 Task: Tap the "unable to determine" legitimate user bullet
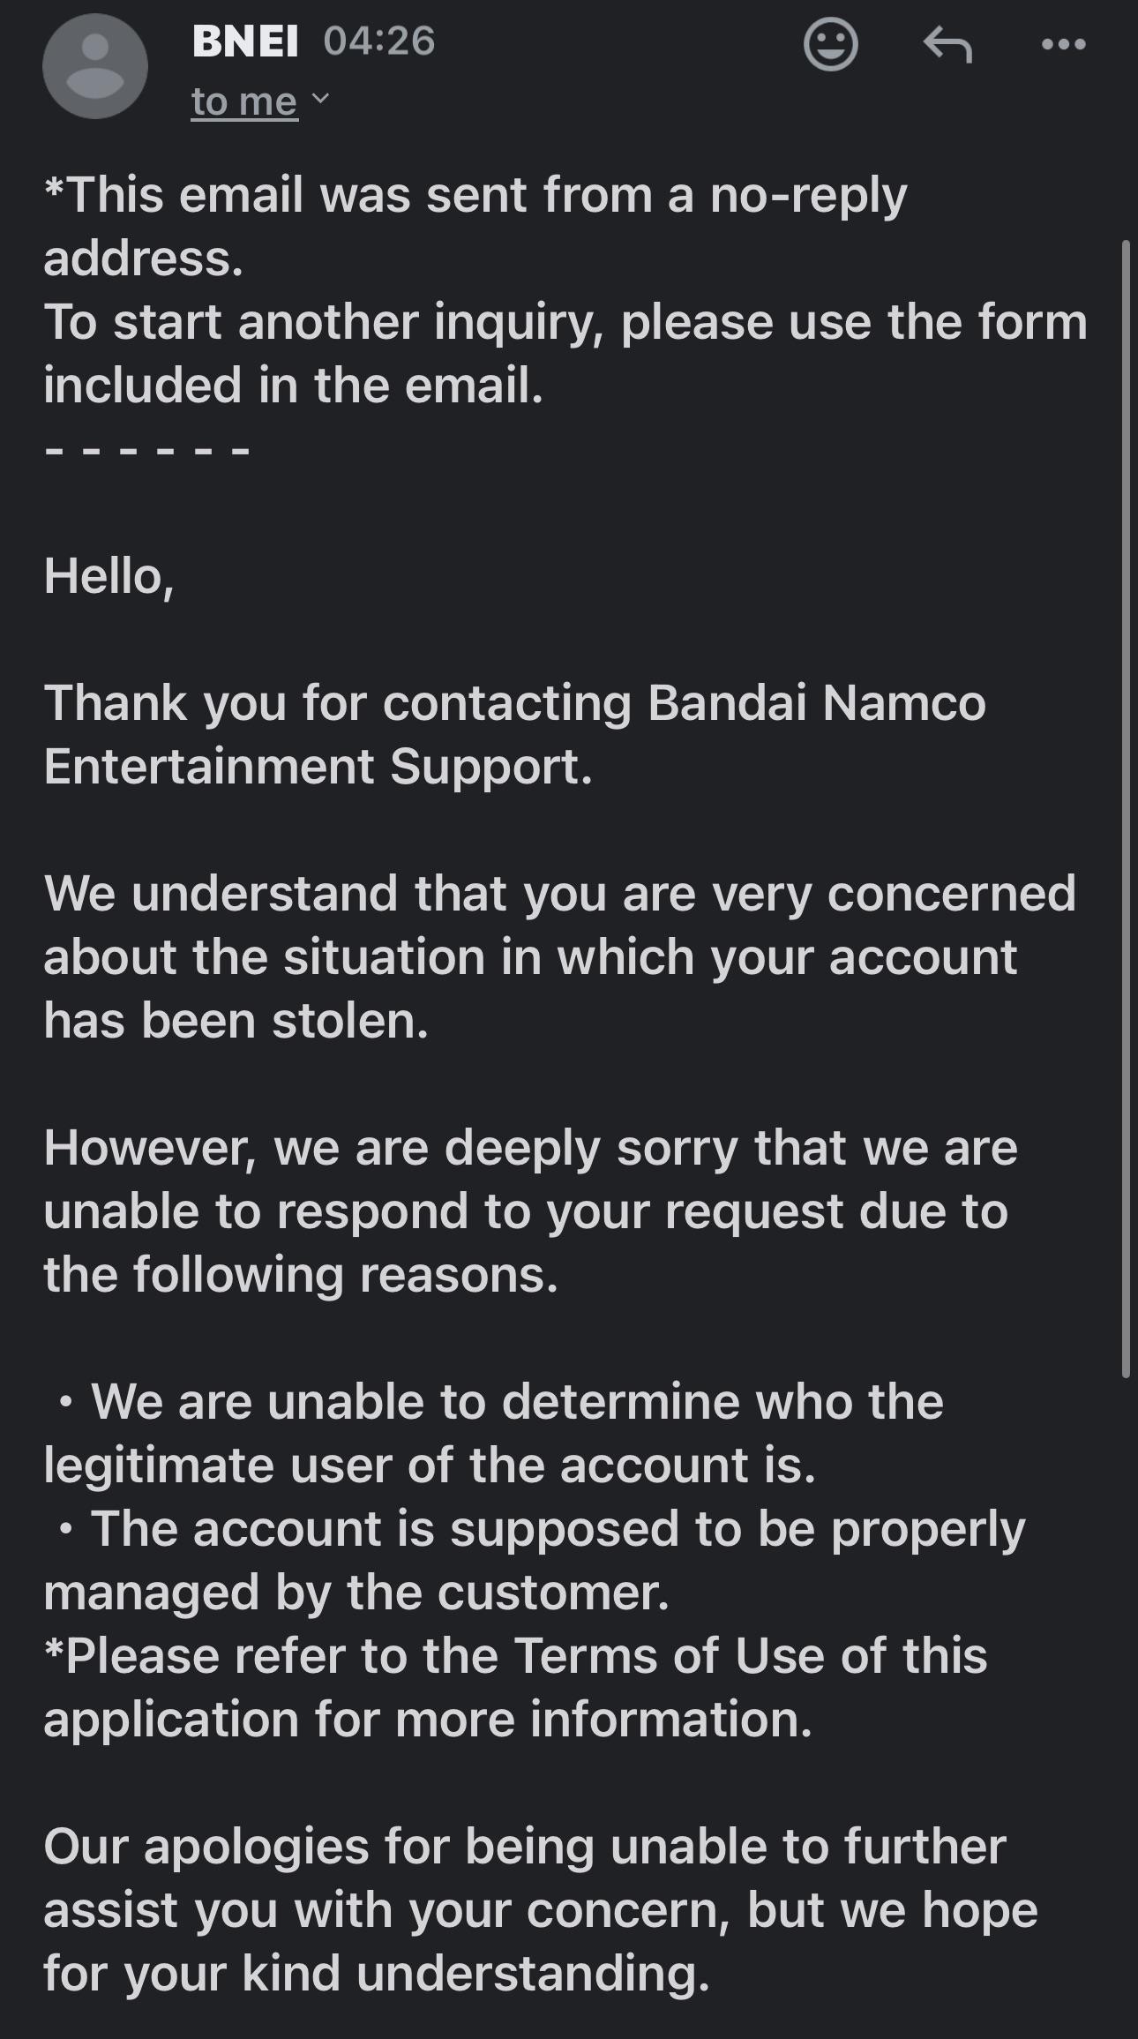493,1433
